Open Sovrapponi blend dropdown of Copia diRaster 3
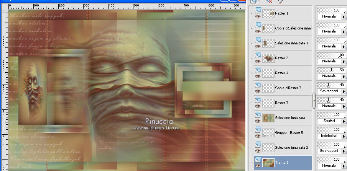Viewport: 347px width, 171px height. pos(344,91)
